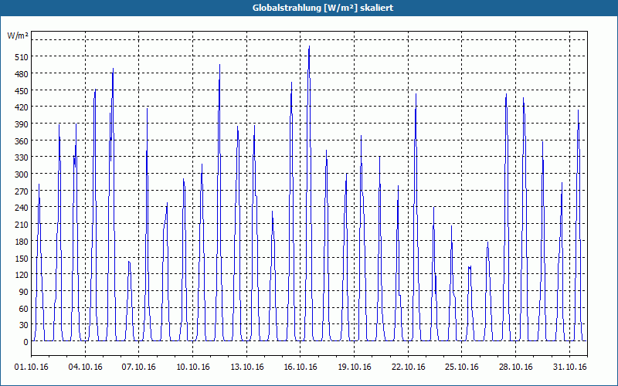This screenshot has width=618, height=386.
Task: Select the 19.10.16 date label
Action: (355, 367)
